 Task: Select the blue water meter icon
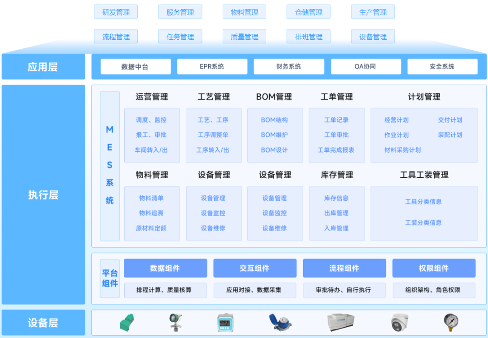(280, 322)
